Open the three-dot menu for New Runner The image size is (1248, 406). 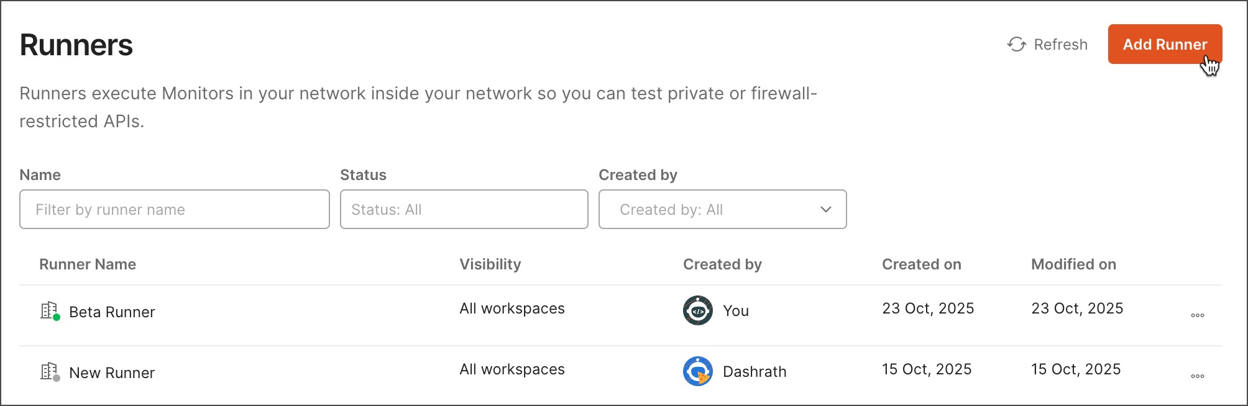click(x=1197, y=376)
